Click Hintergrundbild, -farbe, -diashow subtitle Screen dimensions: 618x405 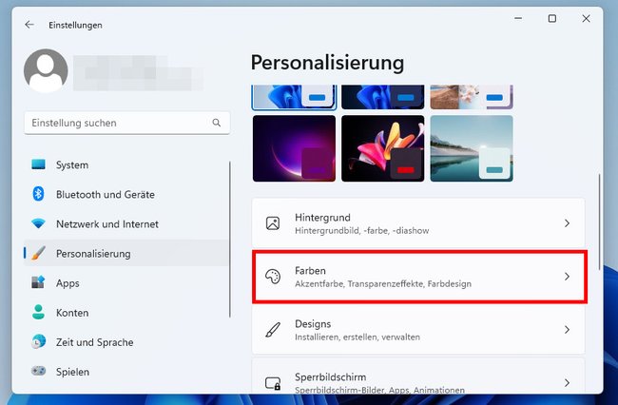[x=362, y=230]
